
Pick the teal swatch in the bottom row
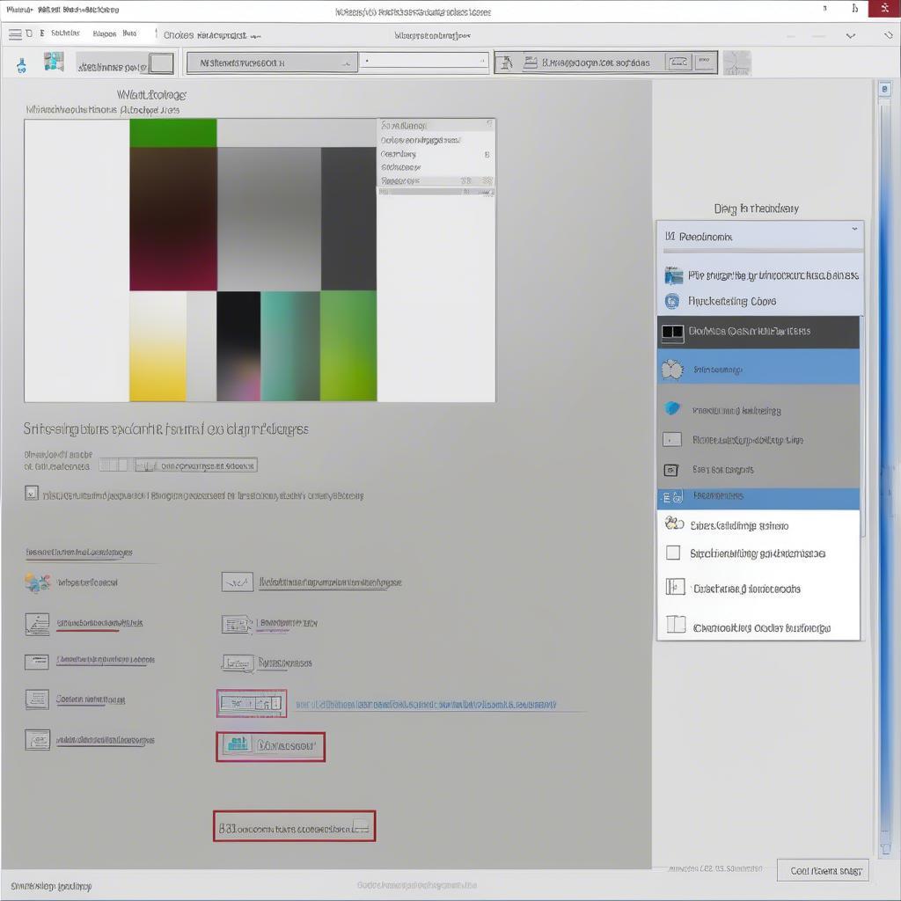(x=290, y=346)
